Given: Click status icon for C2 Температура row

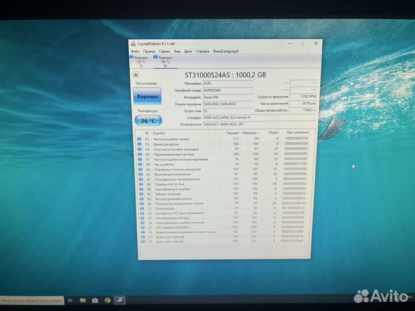Looking at the screenshot, I should (142, 208).
